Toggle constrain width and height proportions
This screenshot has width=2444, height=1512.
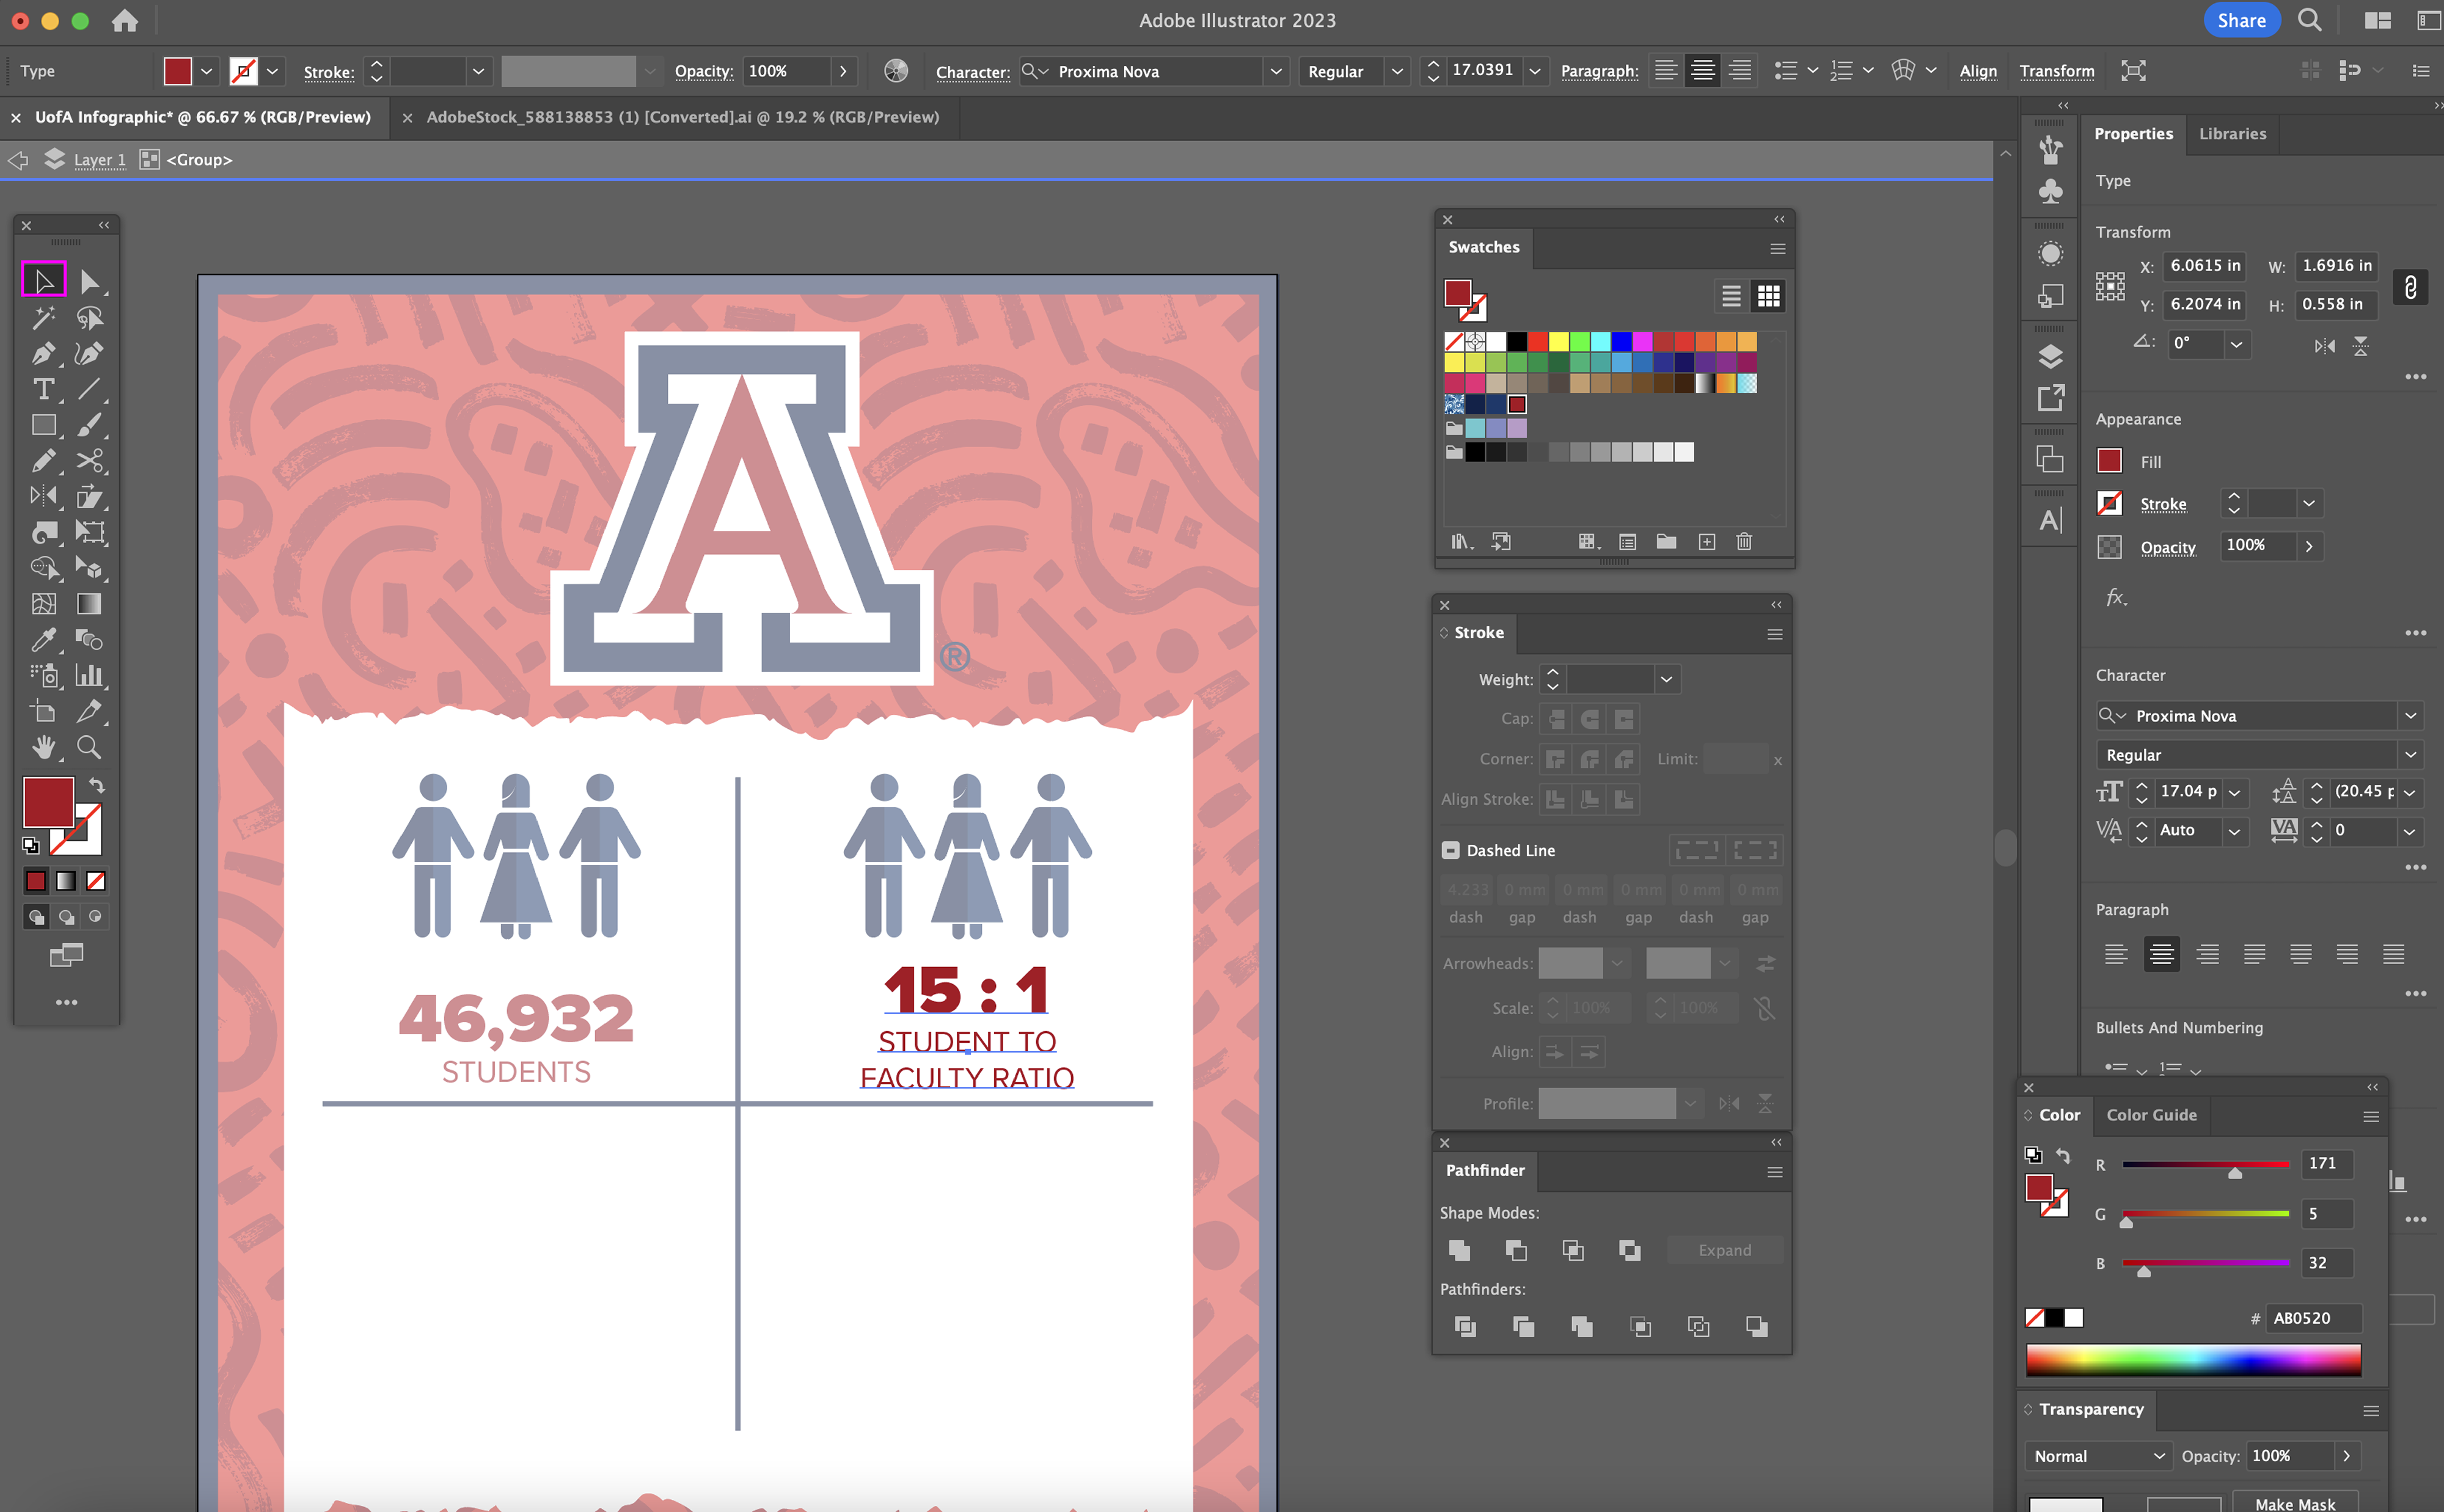point(2410,288)
